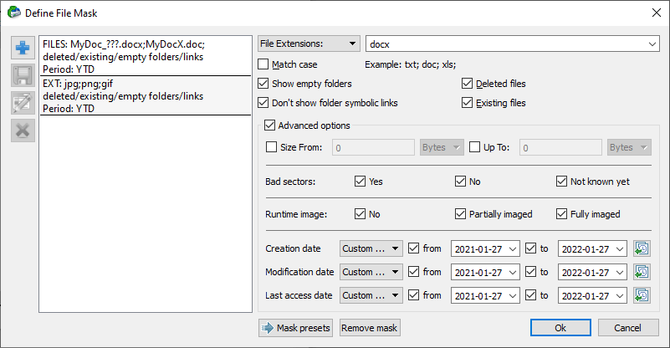This screenshot has height=348, width=670.
Task: Confirm with the Ok button
Action: [x=560, y=328]
